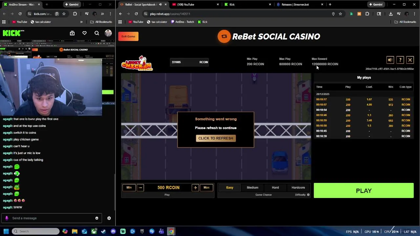Decrease play amount with minus stepper
Image resolution: width=420 pixels, height=236 pixels.
[x=140, y=187]
